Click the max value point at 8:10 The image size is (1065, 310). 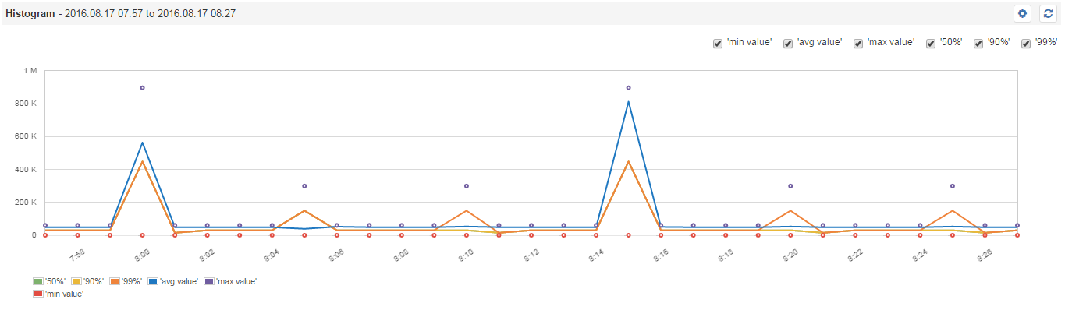pos(466,186)
